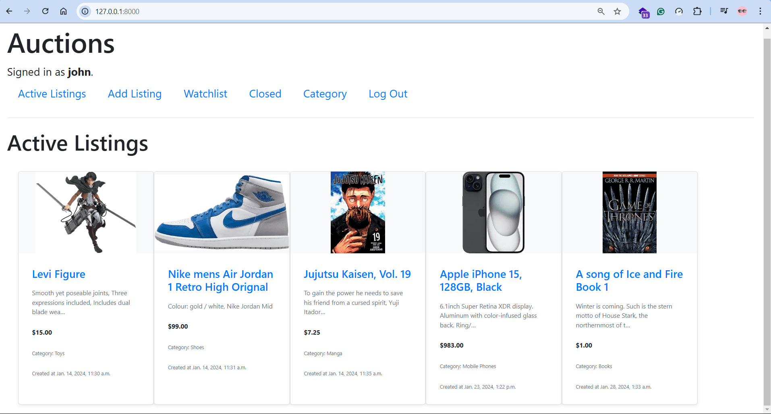The image size is (771, 414).
Task: Click the Grammarly extension icon
Action: click(x=661, y=11)
